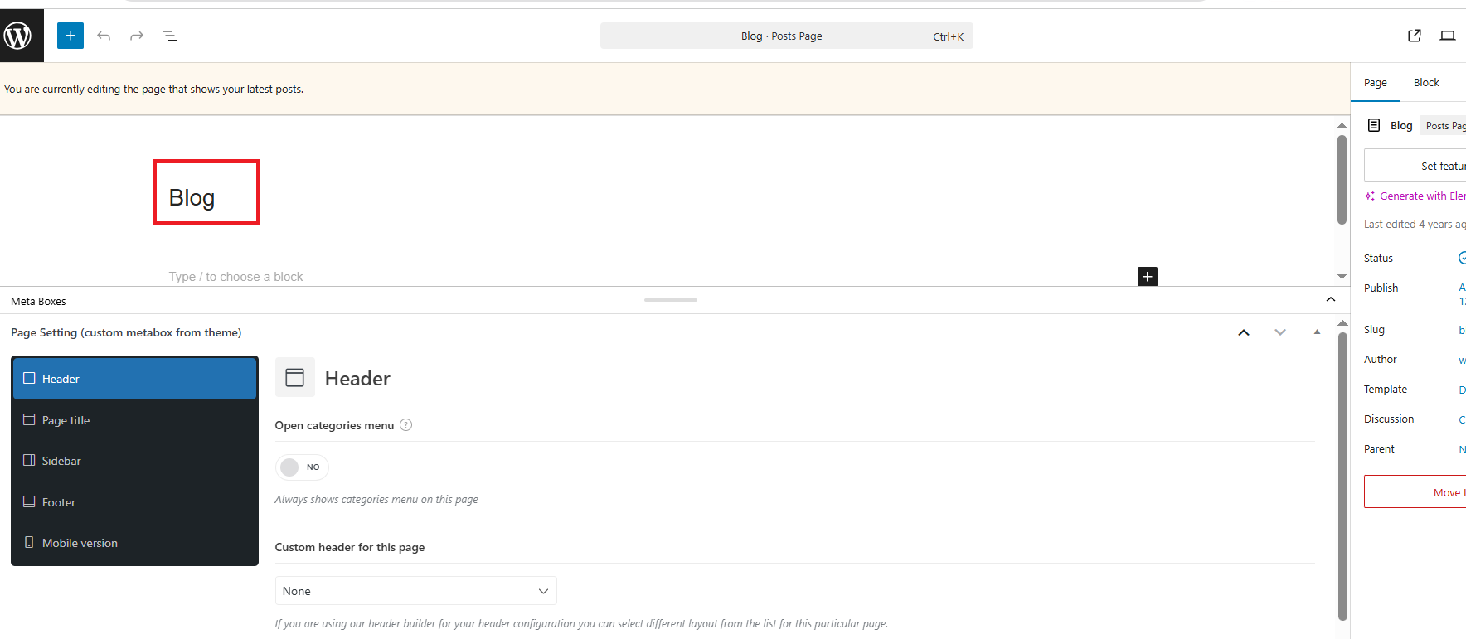The height and width of the screenshot is (639, 1466).
Task: Click the Meta Boxes resize handle bar
Action: (671, 300)
